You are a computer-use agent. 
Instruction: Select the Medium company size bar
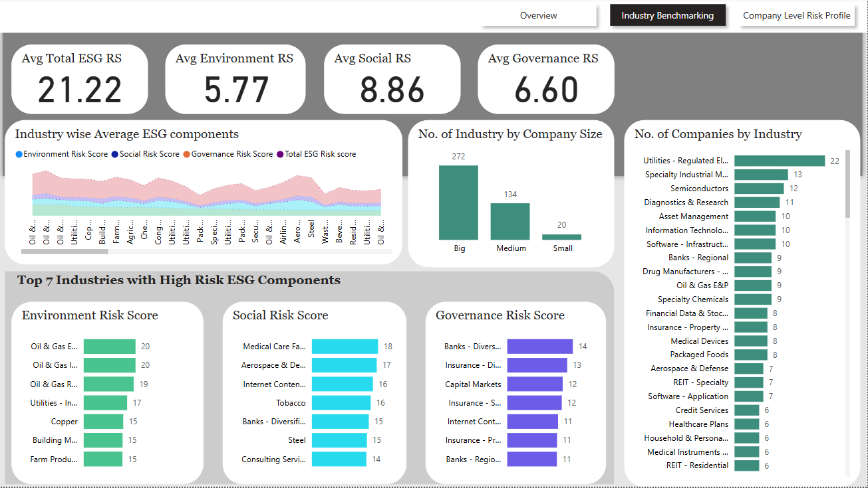tap(510, 223)
